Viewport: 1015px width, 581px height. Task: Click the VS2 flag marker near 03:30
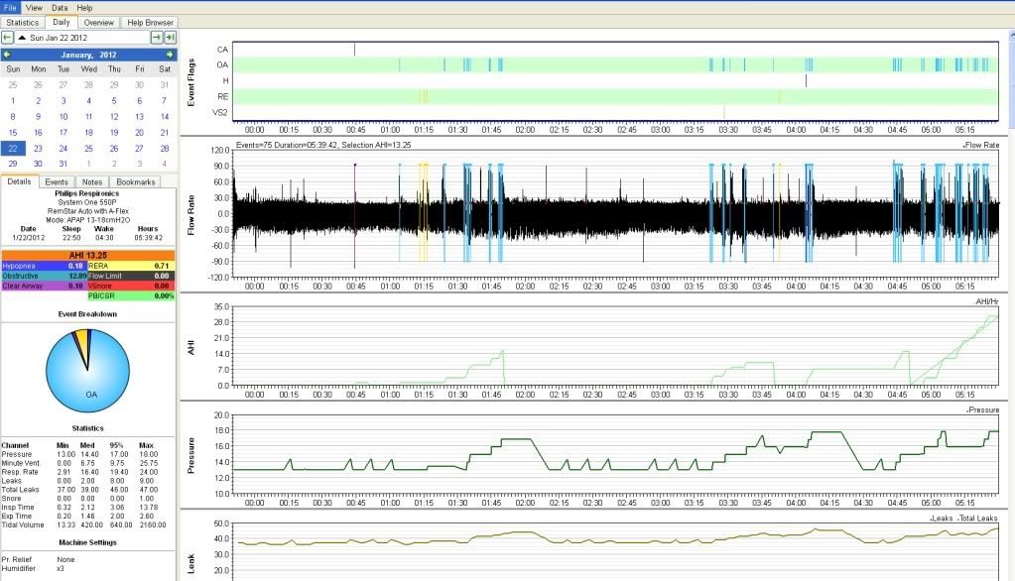[724, 112]
